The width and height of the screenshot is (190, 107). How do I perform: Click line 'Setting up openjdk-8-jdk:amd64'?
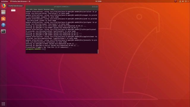pyautogui.click(x=54, y=35)
